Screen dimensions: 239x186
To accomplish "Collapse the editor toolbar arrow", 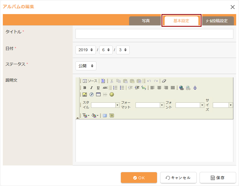I will pos(78,118).
